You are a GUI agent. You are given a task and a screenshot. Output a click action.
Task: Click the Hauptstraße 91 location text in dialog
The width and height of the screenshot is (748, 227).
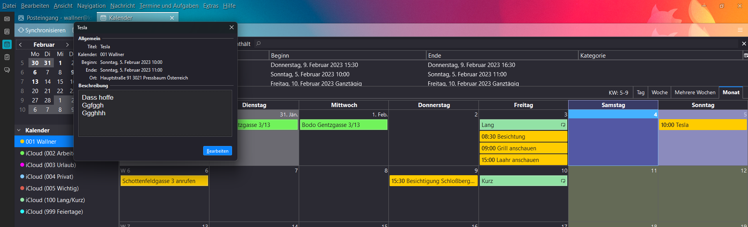click(144, 78)
